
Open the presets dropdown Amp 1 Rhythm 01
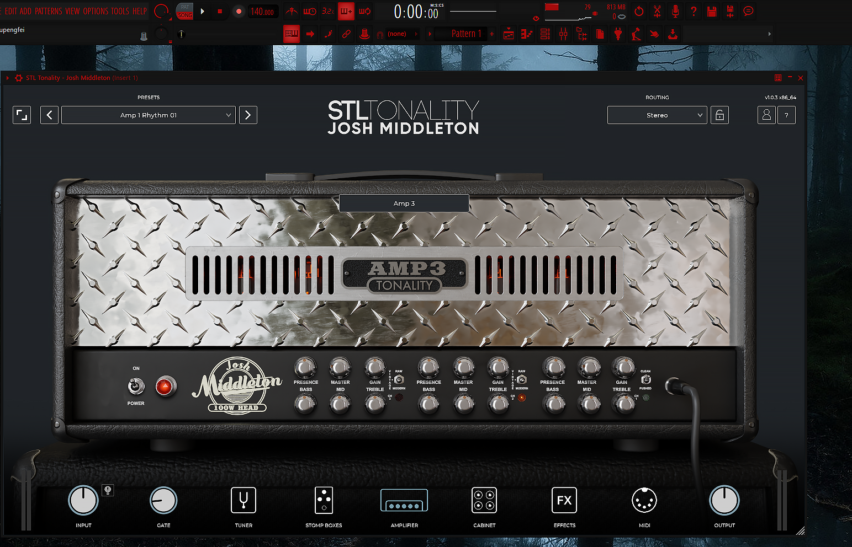tap(149, 115)
